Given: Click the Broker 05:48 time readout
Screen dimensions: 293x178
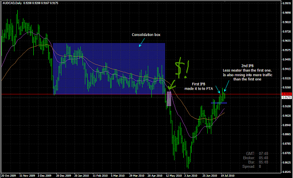Looking at the screenshot, I should (255, 158).
